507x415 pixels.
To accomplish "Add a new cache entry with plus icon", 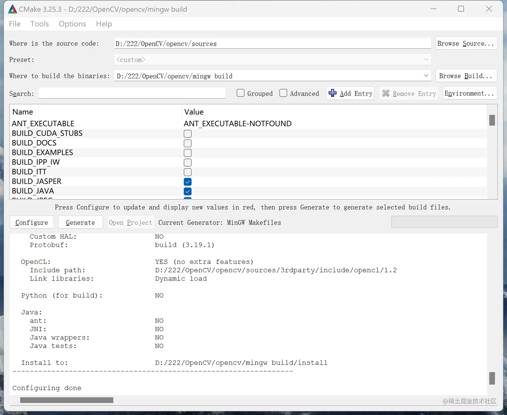I will pos(350,93).
